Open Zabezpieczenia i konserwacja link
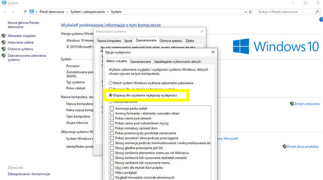Screen dimensions: 323x180 (29, 174)
